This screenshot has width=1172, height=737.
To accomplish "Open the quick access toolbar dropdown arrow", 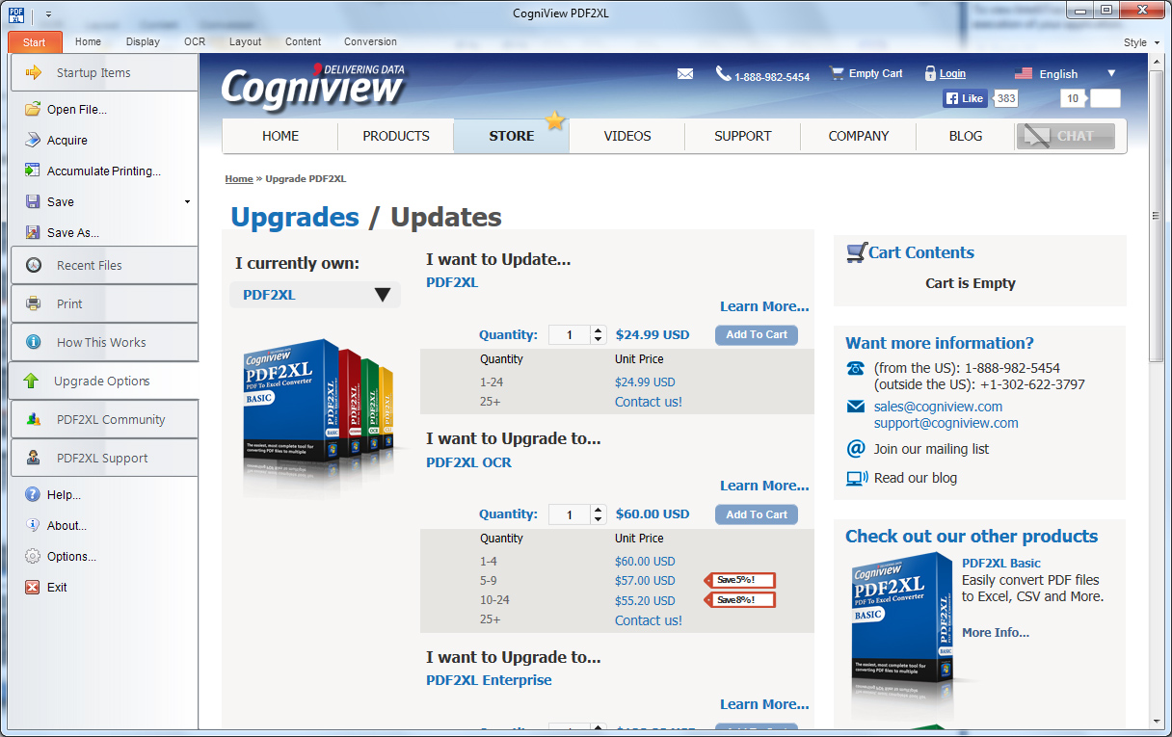I will click(x=48, y=13).
